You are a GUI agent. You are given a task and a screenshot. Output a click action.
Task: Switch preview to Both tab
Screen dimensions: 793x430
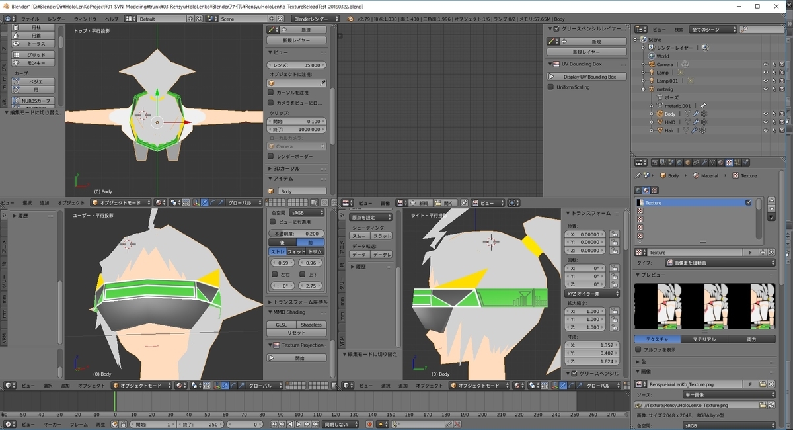(751, 339)
